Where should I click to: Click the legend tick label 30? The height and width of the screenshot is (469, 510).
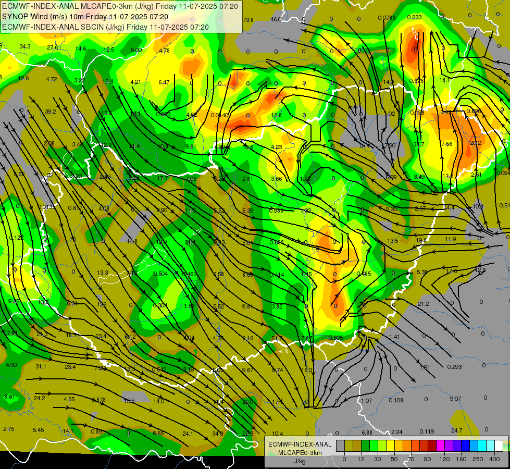coord(378,459)
